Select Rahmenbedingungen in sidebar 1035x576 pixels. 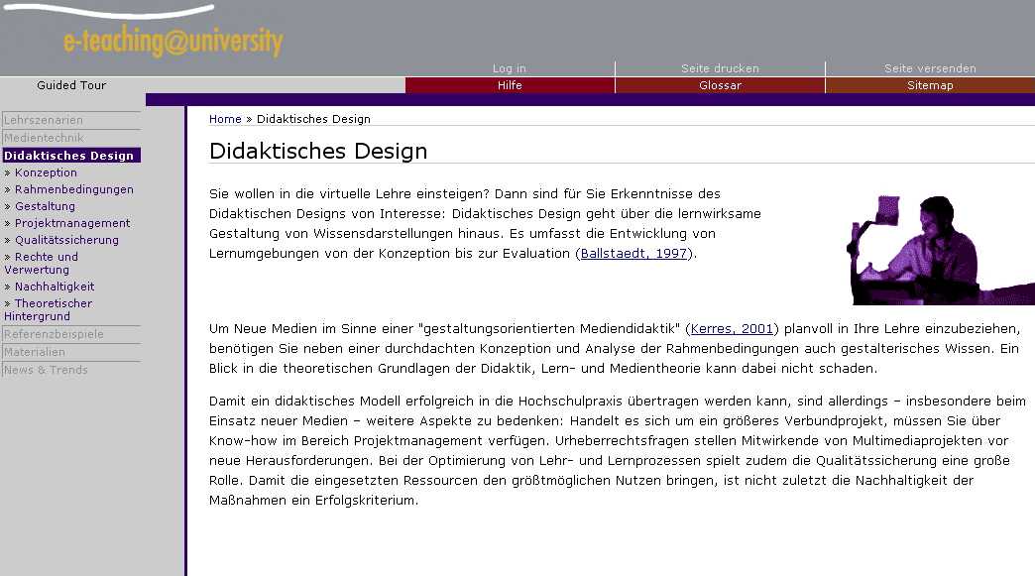[73, 189]
